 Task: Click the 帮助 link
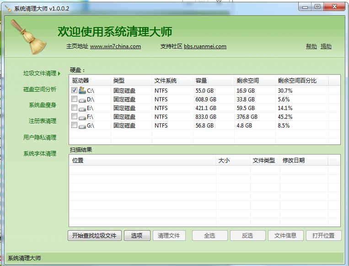point(311,46)
